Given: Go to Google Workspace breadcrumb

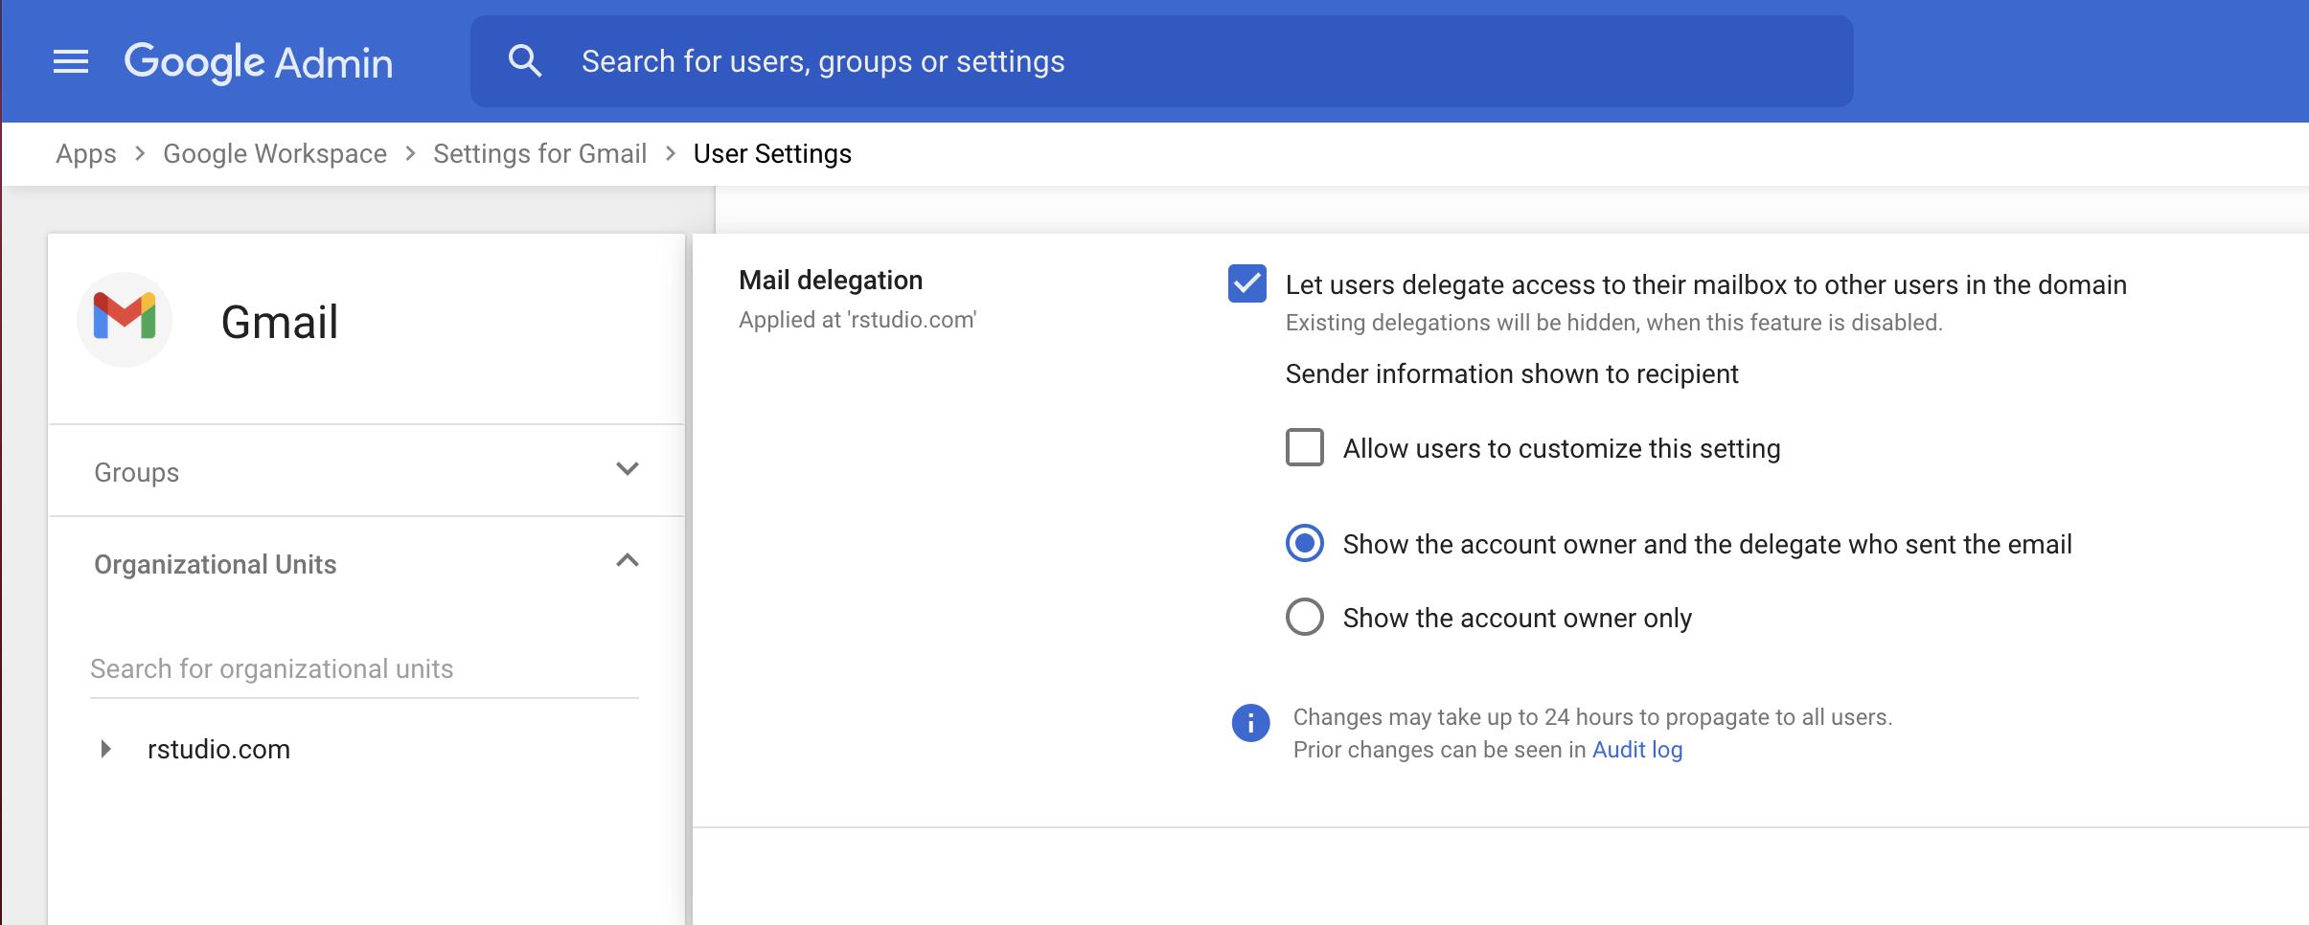Looking at the screenshot, I should click(275, 153).
